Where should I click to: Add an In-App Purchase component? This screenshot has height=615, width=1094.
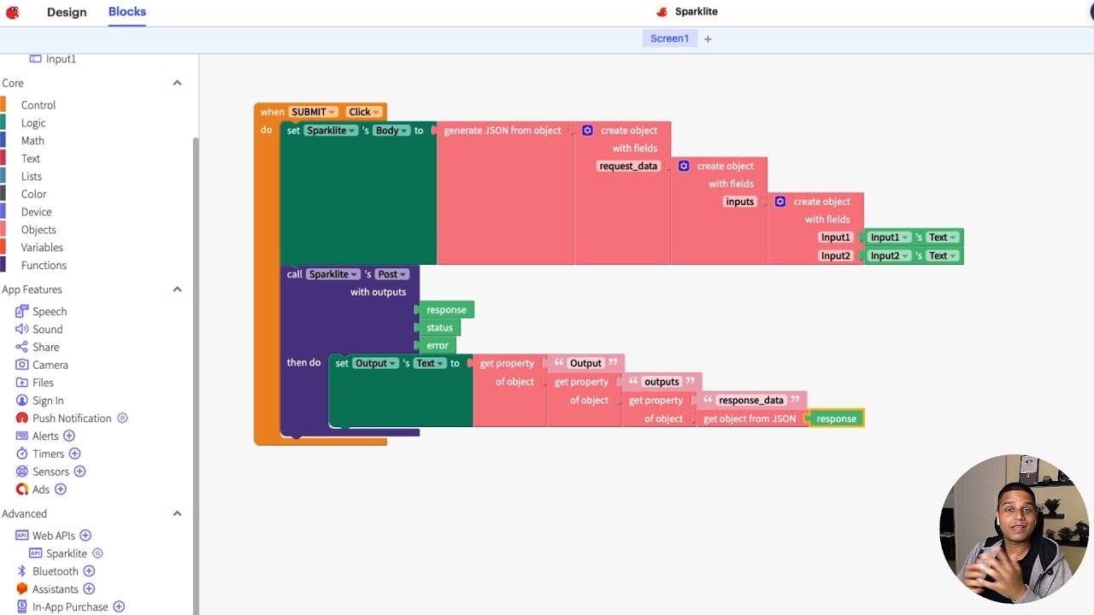119,607
